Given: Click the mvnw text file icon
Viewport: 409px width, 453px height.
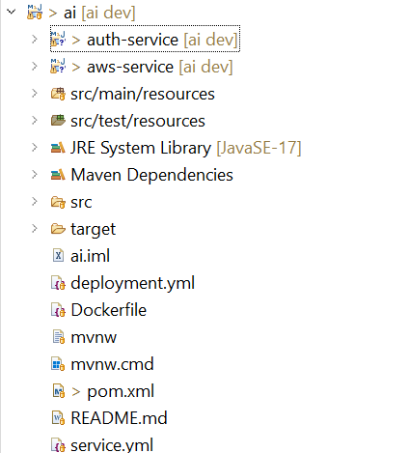Looking at the screenshot, I should tap(58, 337).
